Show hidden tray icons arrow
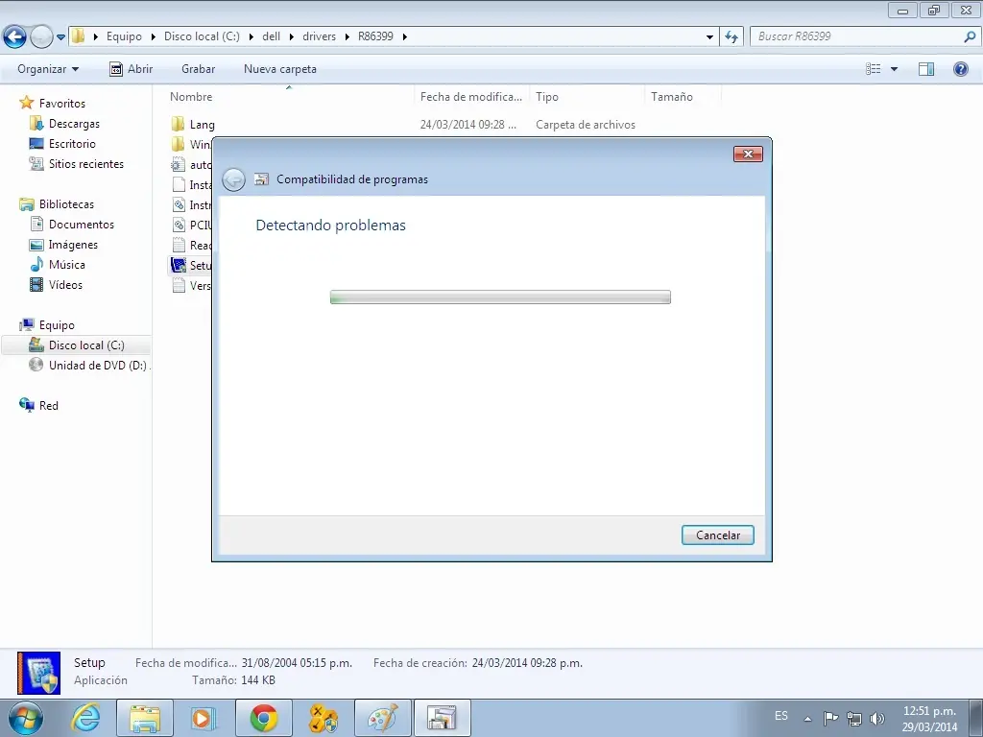 pyautogui.click(x=808, y=718)
